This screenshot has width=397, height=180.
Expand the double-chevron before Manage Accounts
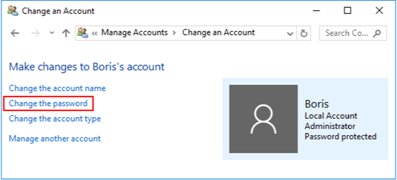click(94, 33)
